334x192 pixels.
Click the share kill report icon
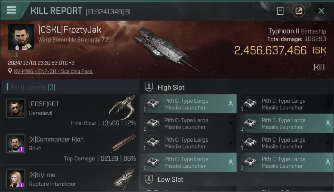pyautogui.click(x=299, y=11)
